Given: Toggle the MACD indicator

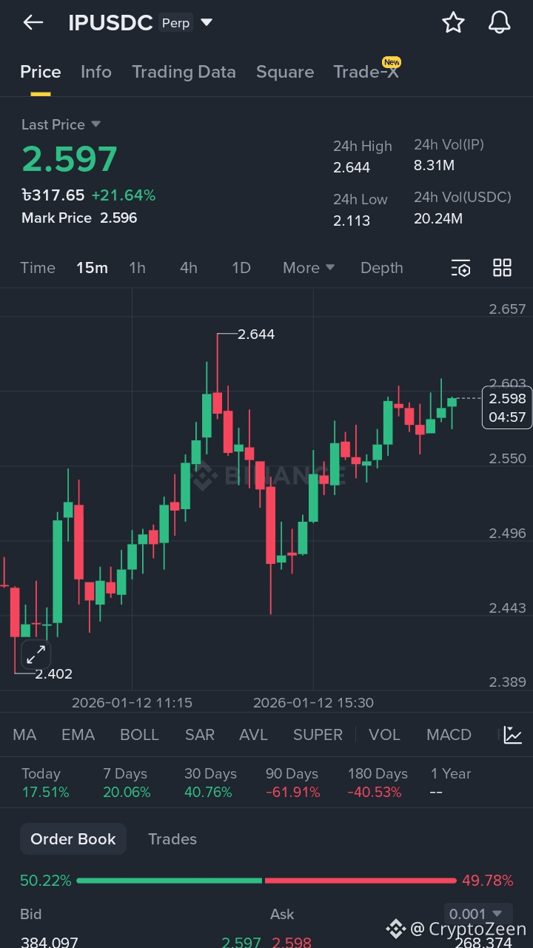Looking at the screenshot, I should (x=449, y=735).
